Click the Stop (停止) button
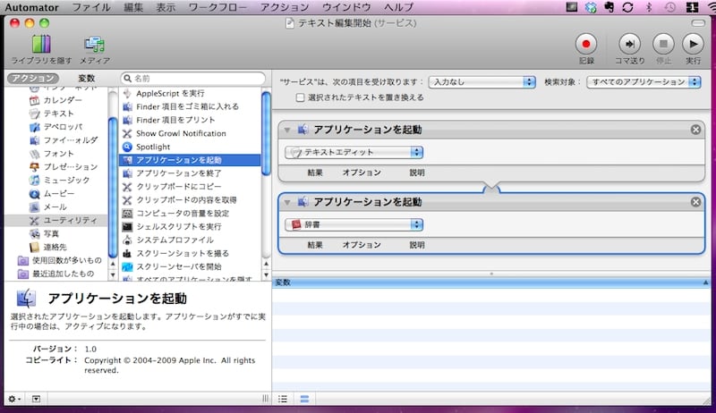Screen dimensions: 716x413 pyautogui.click(x=663, y=44)
